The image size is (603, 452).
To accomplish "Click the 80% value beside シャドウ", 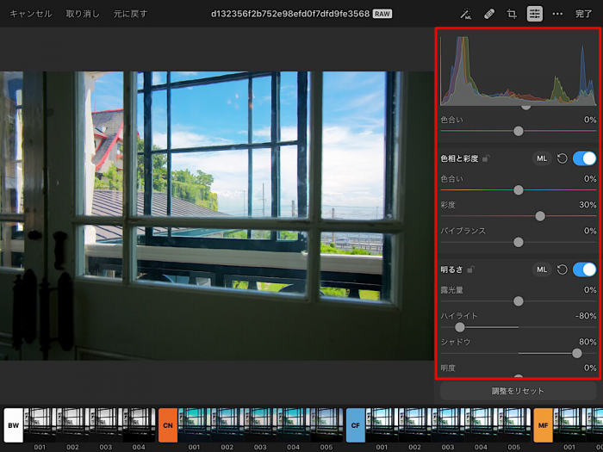I will pyautogui.click(x=587, y=342).
